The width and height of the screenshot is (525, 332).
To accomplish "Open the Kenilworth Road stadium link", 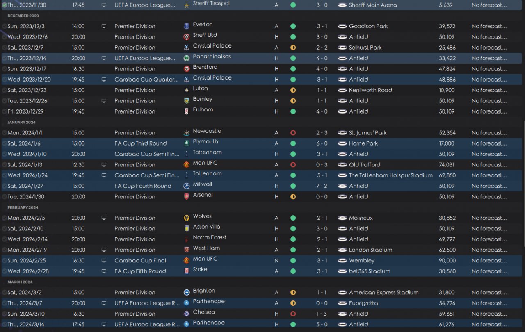I will click(x=370, y=90).
